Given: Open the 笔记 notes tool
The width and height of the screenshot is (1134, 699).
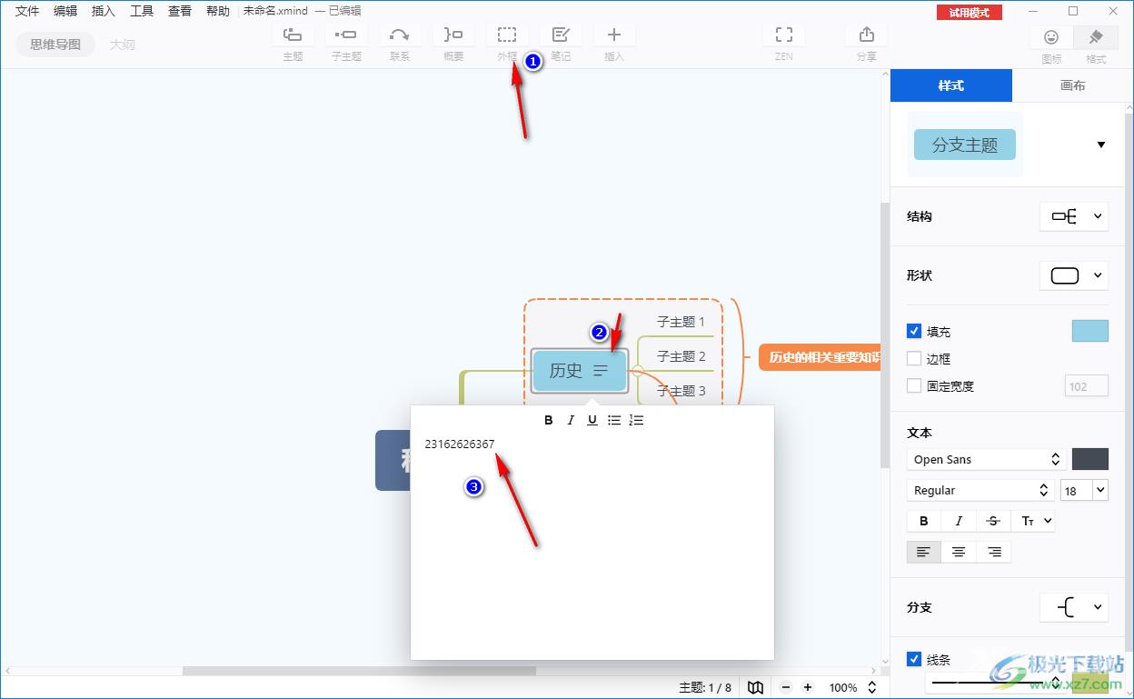Looking at the screenshot, I should tap(561, 35).
